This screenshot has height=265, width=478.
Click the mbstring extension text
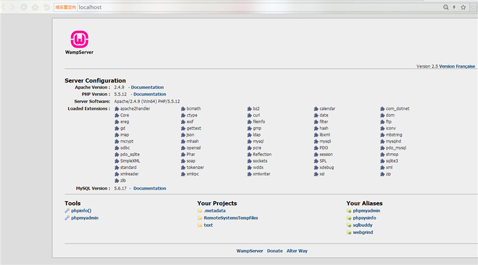click(x=394, y=135)
